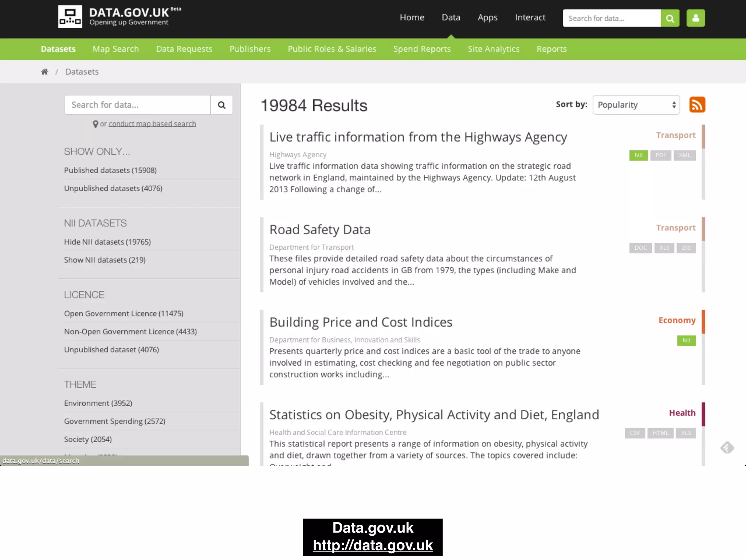
Task: Click Department for Business, Innovation and Skills
Action: (345, 340)
